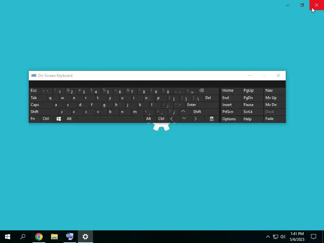Click the PrtScn key

tap(231, 112)
